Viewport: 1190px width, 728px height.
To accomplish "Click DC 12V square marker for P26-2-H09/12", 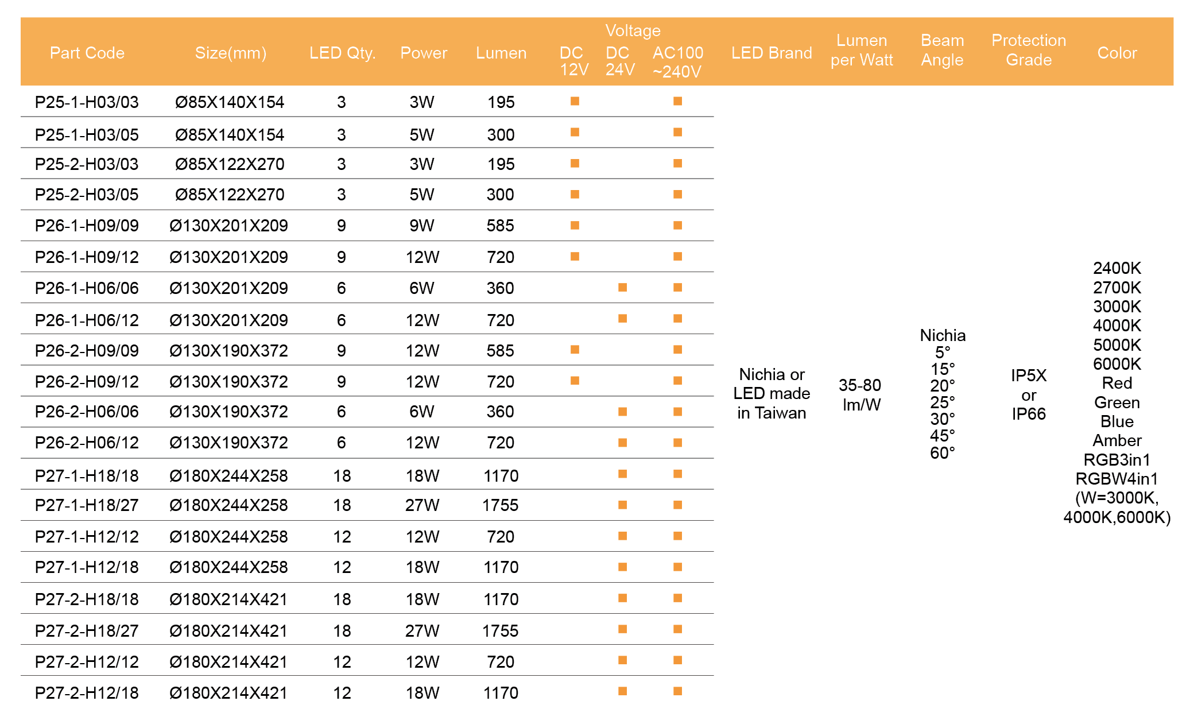I will coord(575,381).
